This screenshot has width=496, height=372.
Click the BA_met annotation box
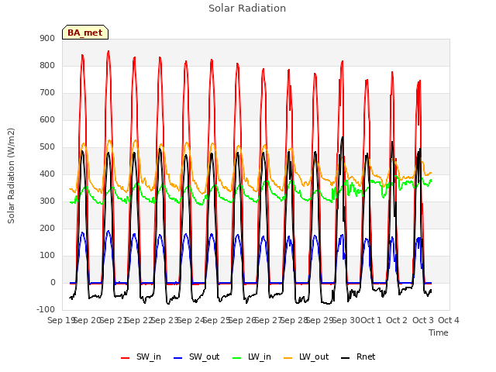(85, 33)
